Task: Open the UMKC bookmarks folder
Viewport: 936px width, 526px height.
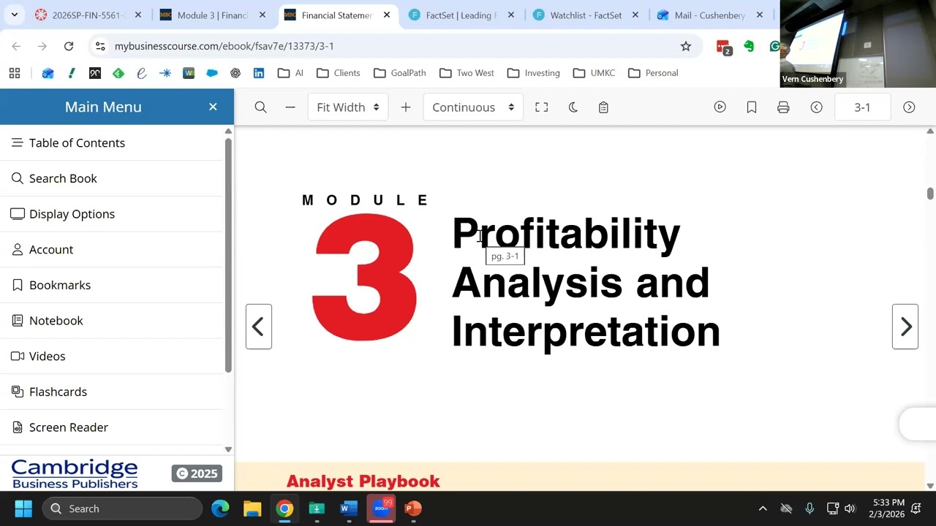Action: (595, 73)
